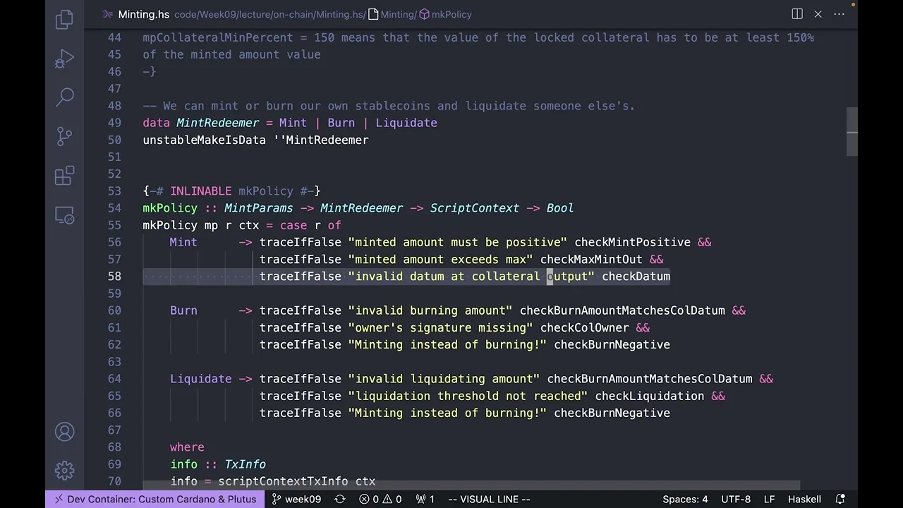Change indentation from Spaces: 4
Screen dimensions: 903x508
coord(684,499)
